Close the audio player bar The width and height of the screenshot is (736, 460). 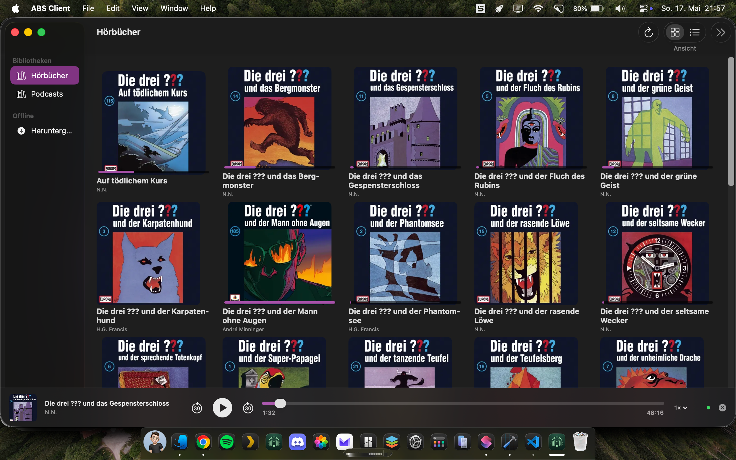click(x=722, y=408)
